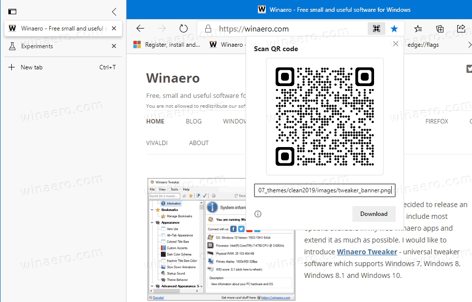The image size is (472, 302).
Task: Click the generated QR code image
Action: point(325,117)
